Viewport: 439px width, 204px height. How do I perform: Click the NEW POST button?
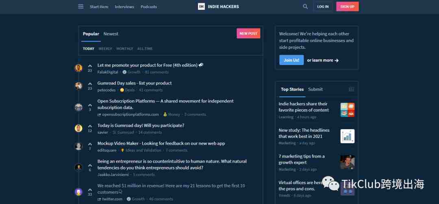click(248, 33)
